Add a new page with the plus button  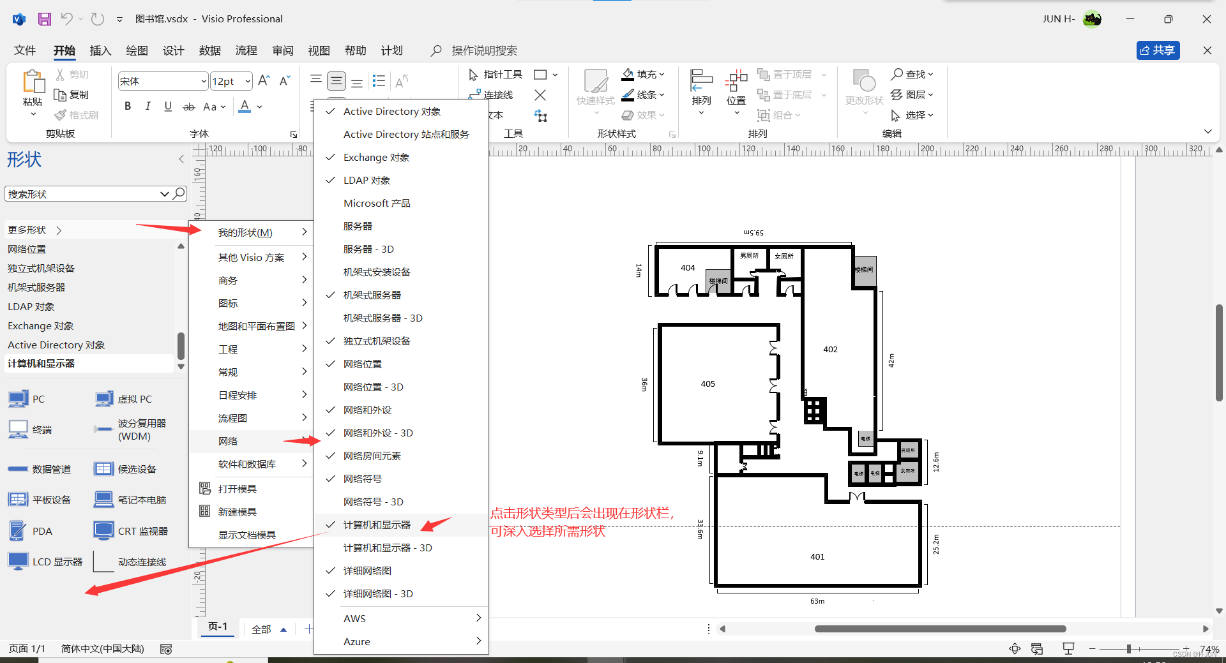308,629
